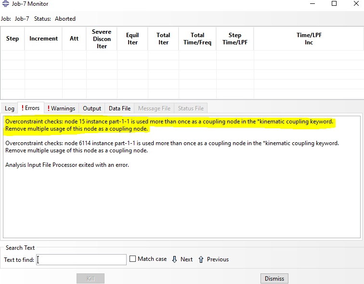Click the node 15 overconstraint error message
The image size is (364, 284).
coord(169,125)
